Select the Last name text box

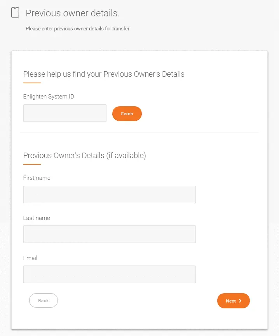click(109, 234)
